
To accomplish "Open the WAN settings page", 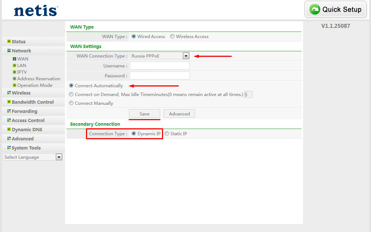I will [22, 59].
